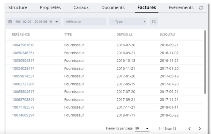This screenshot has width=211, height=134.
Task: Go to the previous page arrow
Action: [190, 128]
